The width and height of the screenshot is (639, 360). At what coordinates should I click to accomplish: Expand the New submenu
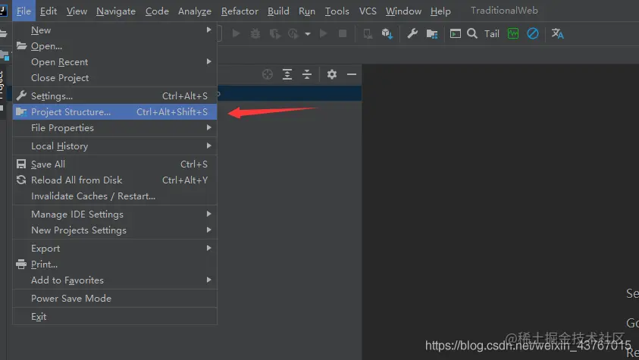coord(115,30)
